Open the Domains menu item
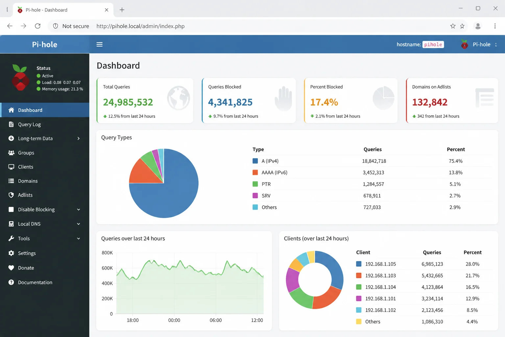Viewport: 505px width, 337px height. pyautogui.click(x=45, y=181)
